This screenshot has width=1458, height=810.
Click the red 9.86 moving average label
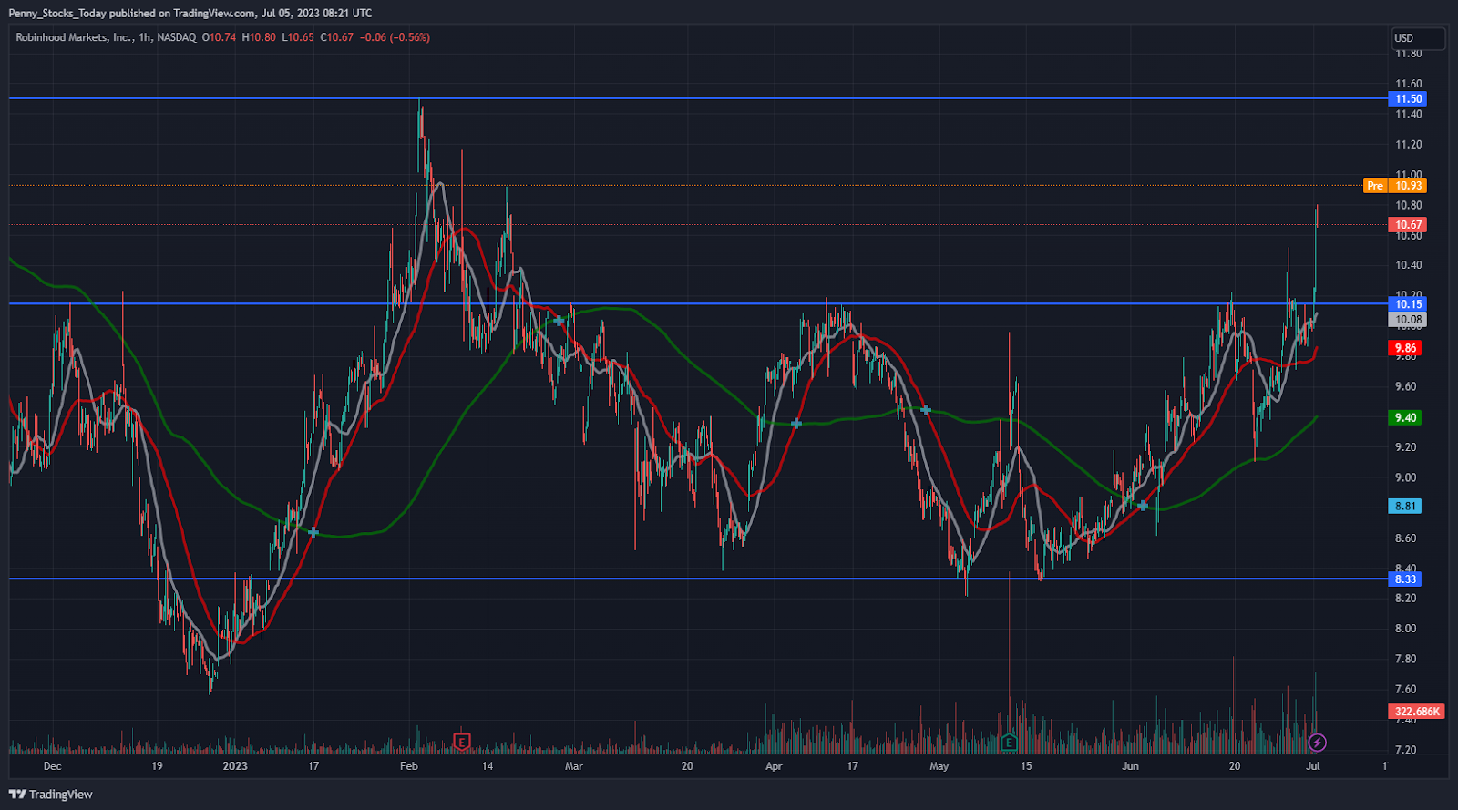click(1406, 348)
